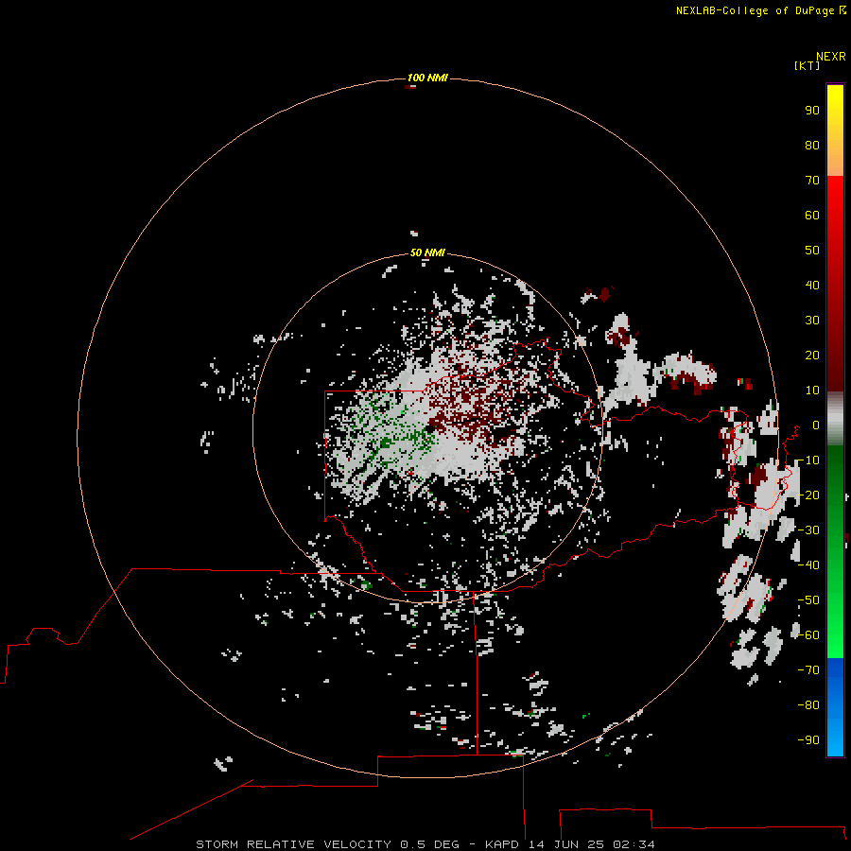Click the [KT] units label
The width and height of the screenshot is (851, 851).
pyautogui.click(x=807, y=65)
